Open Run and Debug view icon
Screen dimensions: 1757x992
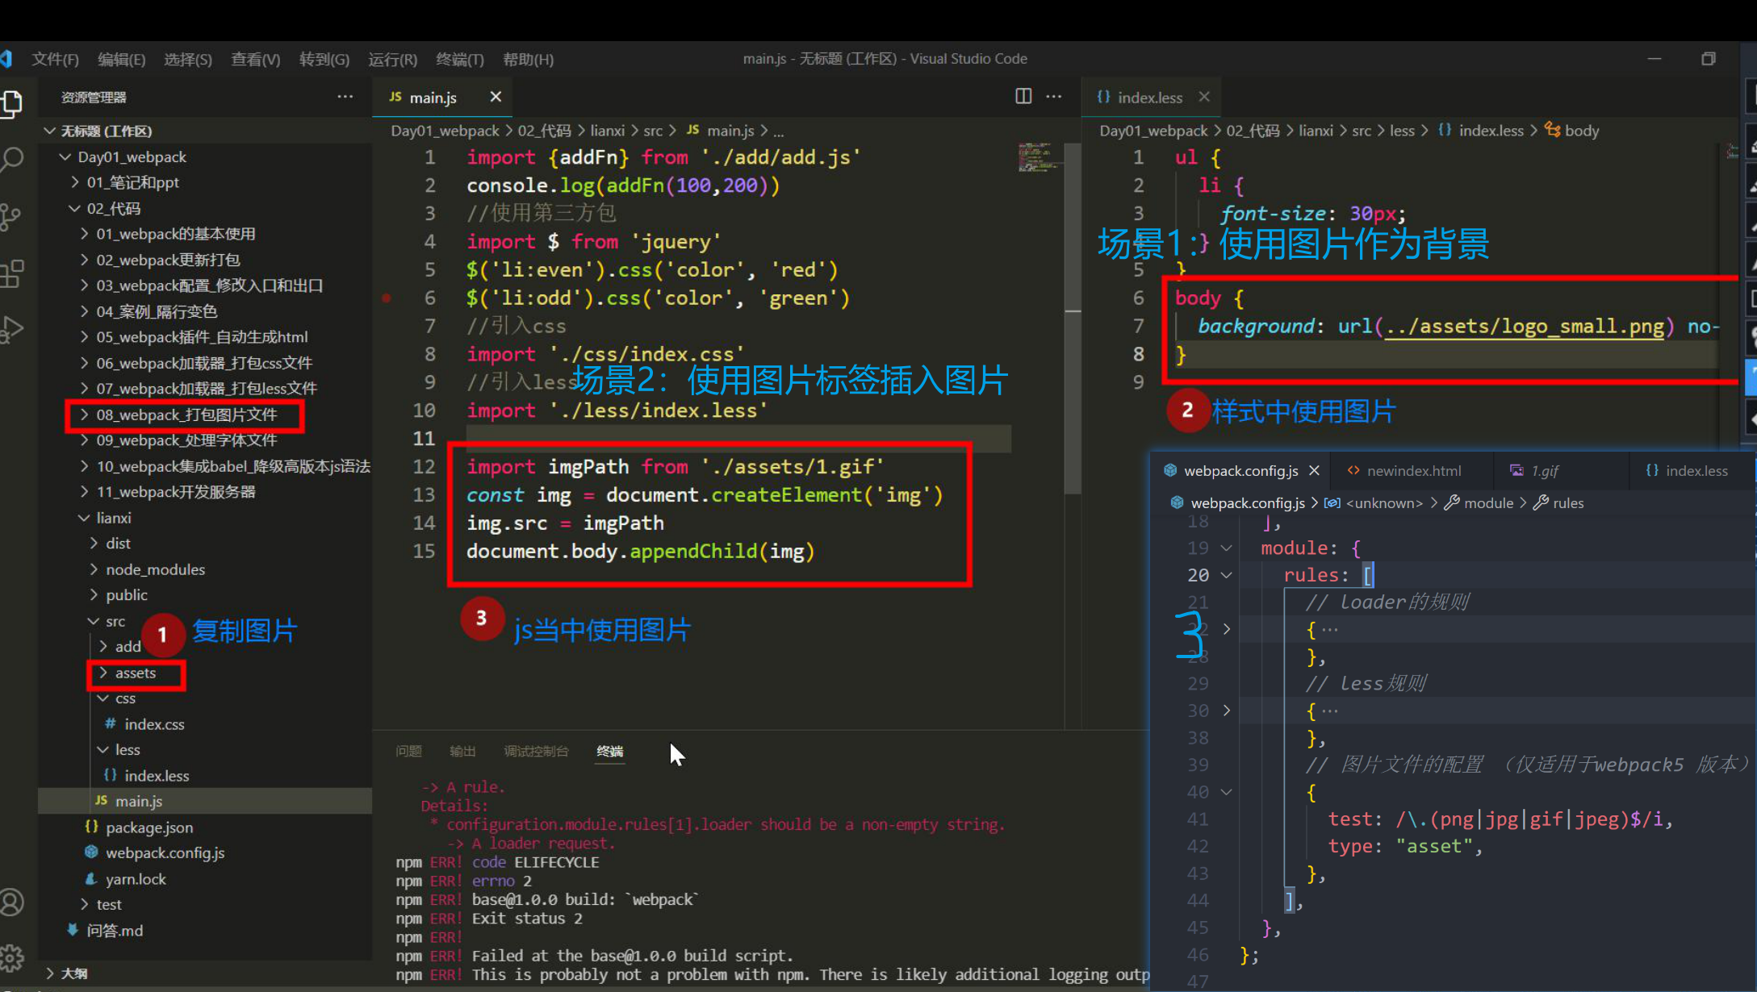(x=11, y=329)
